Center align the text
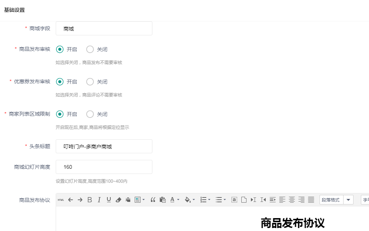The height and width of the screenshot is (231, 369). click(x=292, y=200)
